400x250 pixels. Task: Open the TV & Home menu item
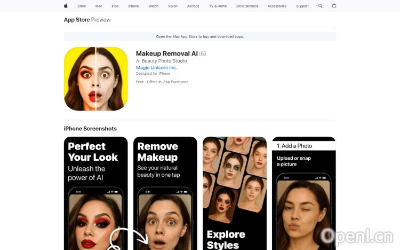click(x=218, y=6)
